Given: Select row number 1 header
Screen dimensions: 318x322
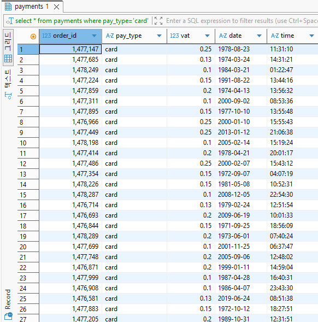Looking at the screenshot, I should (28, 50).
